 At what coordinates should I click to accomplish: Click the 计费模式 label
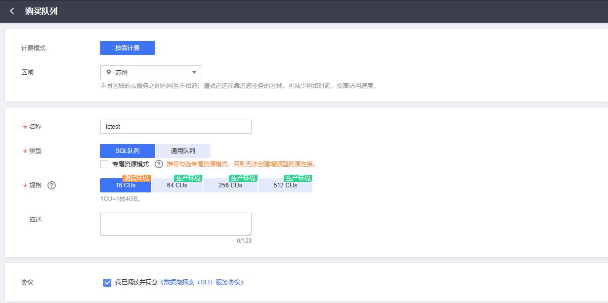pos(33,48)
